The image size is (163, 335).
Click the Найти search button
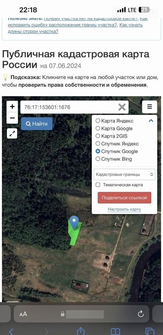(37, 124)
